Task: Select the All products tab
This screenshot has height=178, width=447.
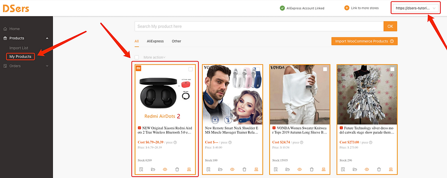Action: [136, 41]
